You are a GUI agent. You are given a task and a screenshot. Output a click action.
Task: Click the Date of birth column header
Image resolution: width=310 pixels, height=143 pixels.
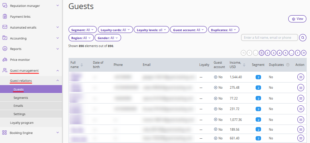(98, 64)
